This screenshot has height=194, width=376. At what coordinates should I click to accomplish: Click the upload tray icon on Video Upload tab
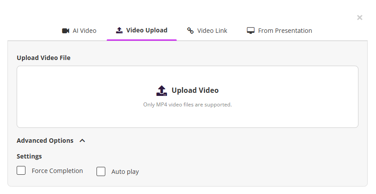(119, 30)
